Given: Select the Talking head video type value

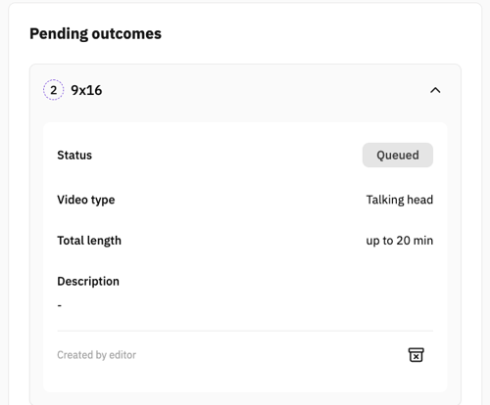Looking at the screenshot, I should click(x=400, y=200).
